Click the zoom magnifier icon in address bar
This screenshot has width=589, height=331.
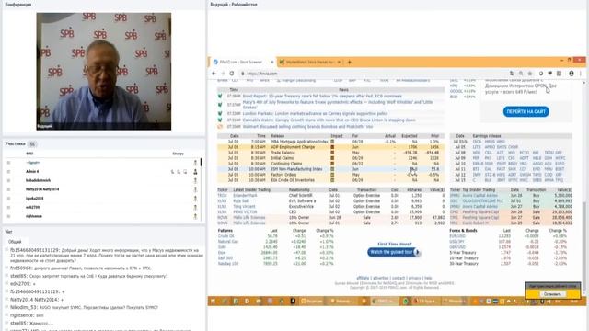pyautogui.click(x=521, y=74)
